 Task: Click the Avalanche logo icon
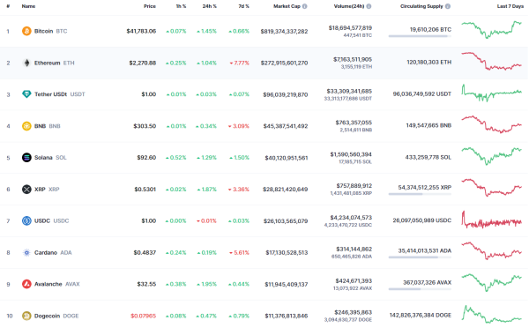coord(26,284)
